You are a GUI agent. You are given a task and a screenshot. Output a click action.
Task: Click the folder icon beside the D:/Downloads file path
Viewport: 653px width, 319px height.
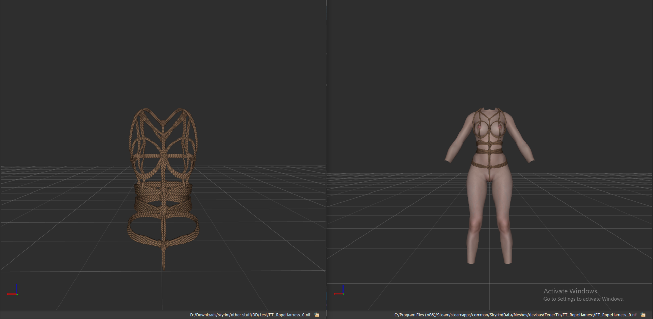(x=317, y=315)
